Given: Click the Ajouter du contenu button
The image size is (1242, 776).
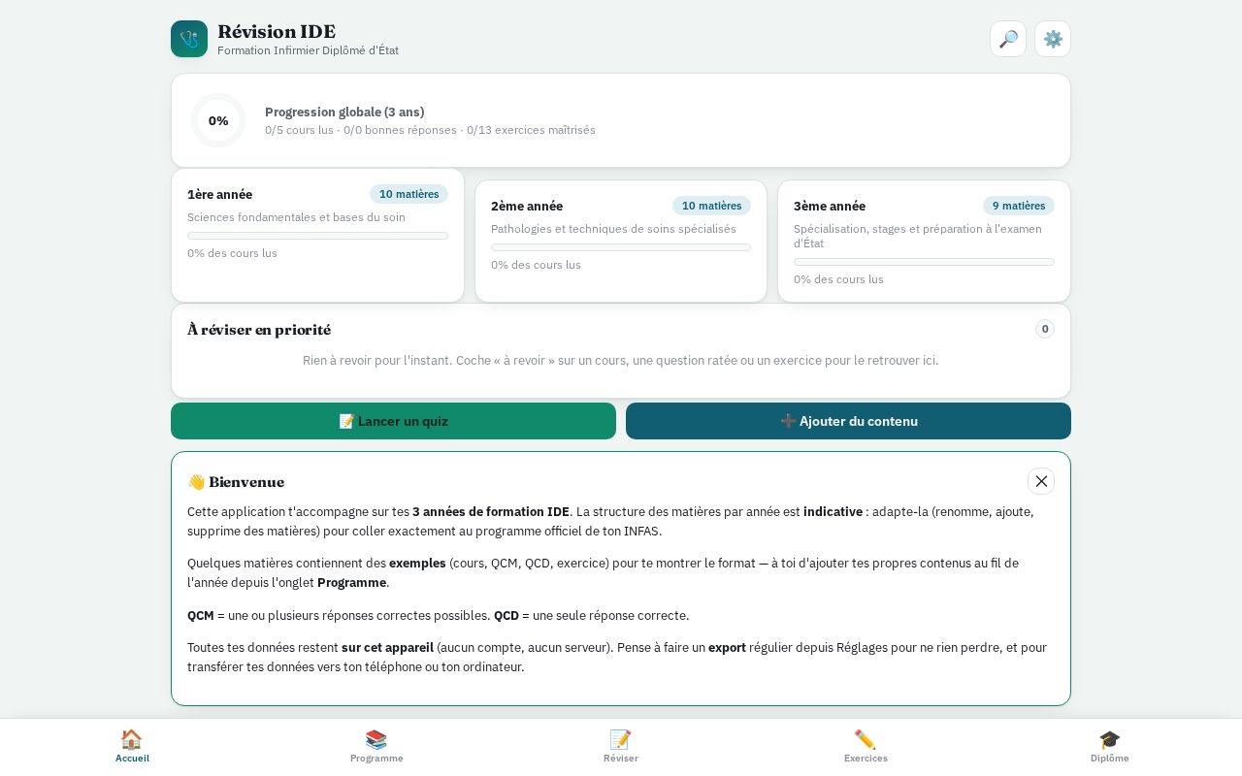Looking at the screenshot, I should tap(848, 421).
